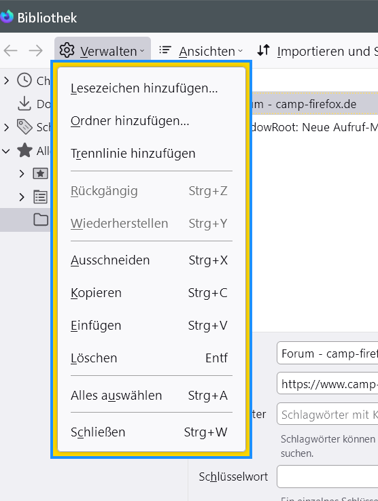This screenshot has height=501, width=378.
Task: Expand the bookmarks toolbar folder chevron
Action: pyautogui.click(x=21, y=173)
